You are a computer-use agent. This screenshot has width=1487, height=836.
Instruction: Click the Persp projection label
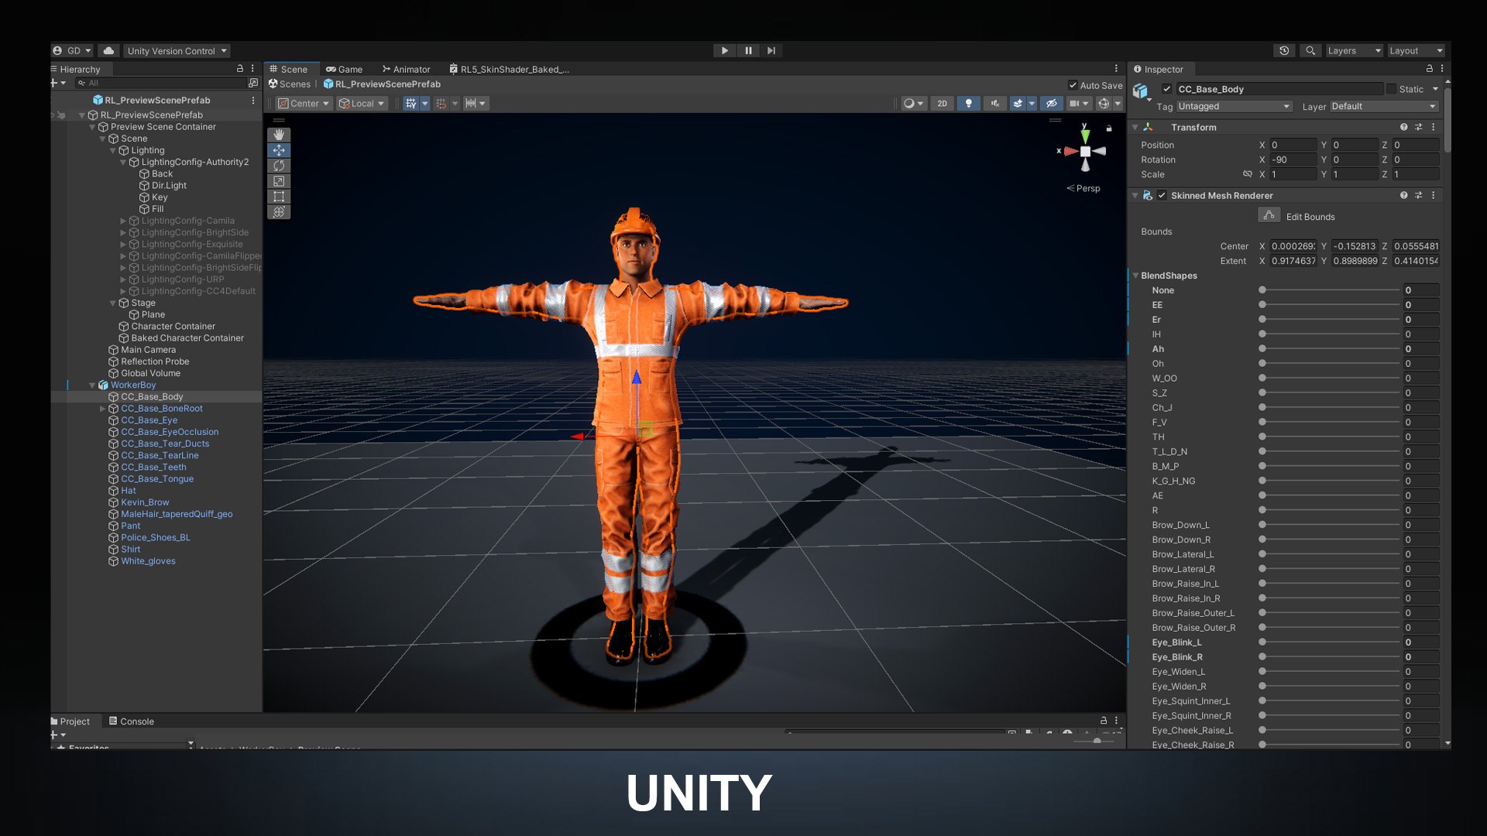click(1083, 188)
